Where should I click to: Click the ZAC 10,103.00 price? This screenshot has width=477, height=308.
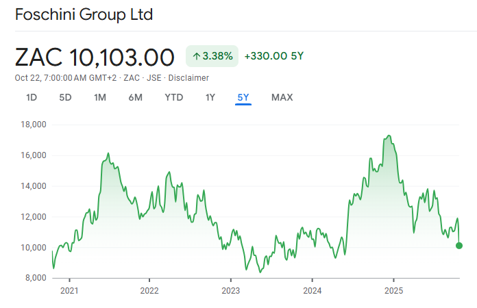pos(95,56)
